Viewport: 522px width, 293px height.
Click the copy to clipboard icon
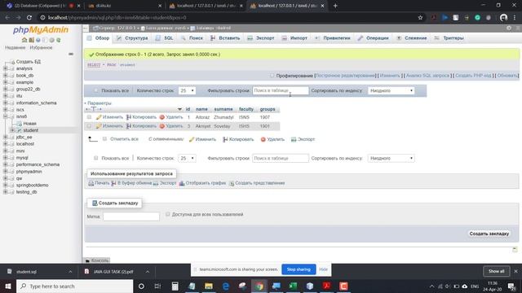coord(113,183)
